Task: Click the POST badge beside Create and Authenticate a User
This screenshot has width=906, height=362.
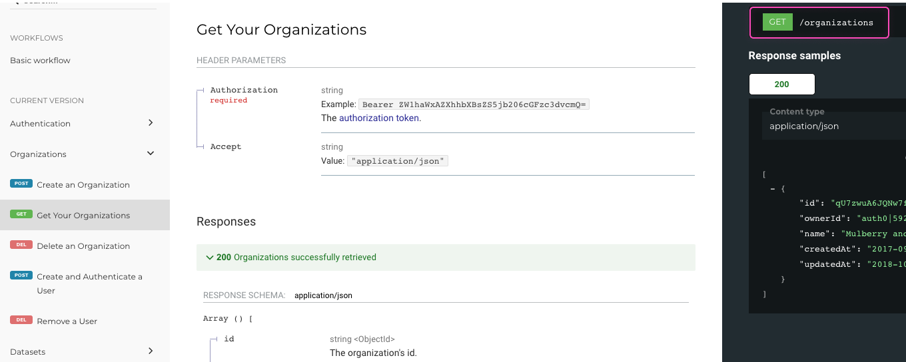Action: click(21, 275)
